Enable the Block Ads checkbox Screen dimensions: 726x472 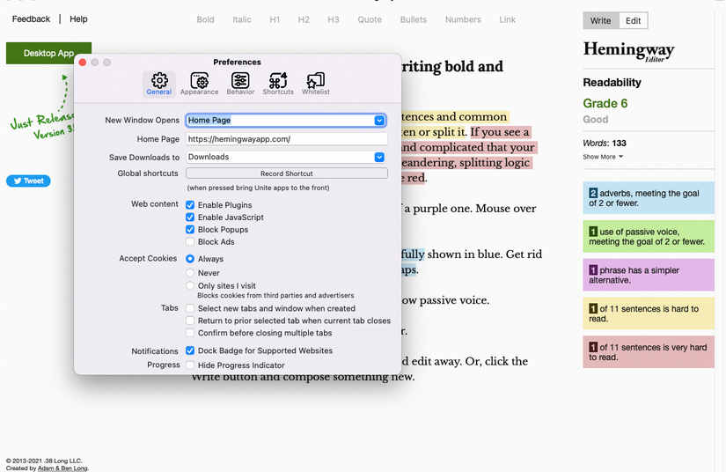pyautogui.click(x=190, y=241)
